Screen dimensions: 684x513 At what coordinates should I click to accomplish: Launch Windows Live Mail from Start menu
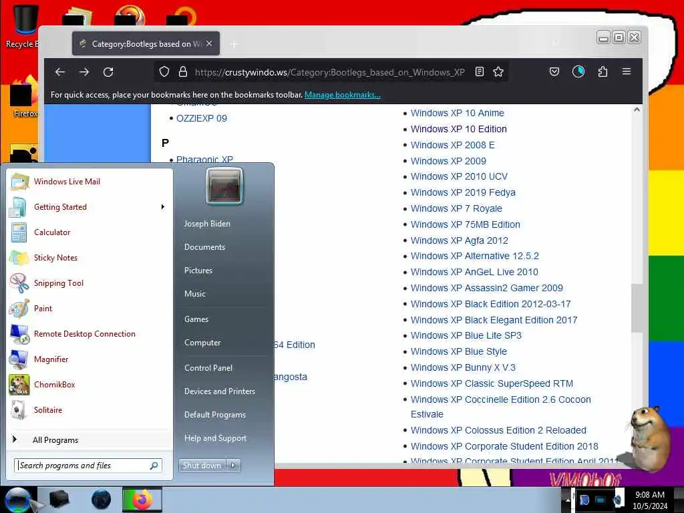coord(89,182)
